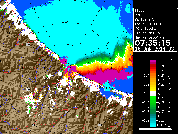The height and width of the screenshot is (134, 178).
Task: Click the '60' label at lower-right ring
Action: click(x=100, y=125)
